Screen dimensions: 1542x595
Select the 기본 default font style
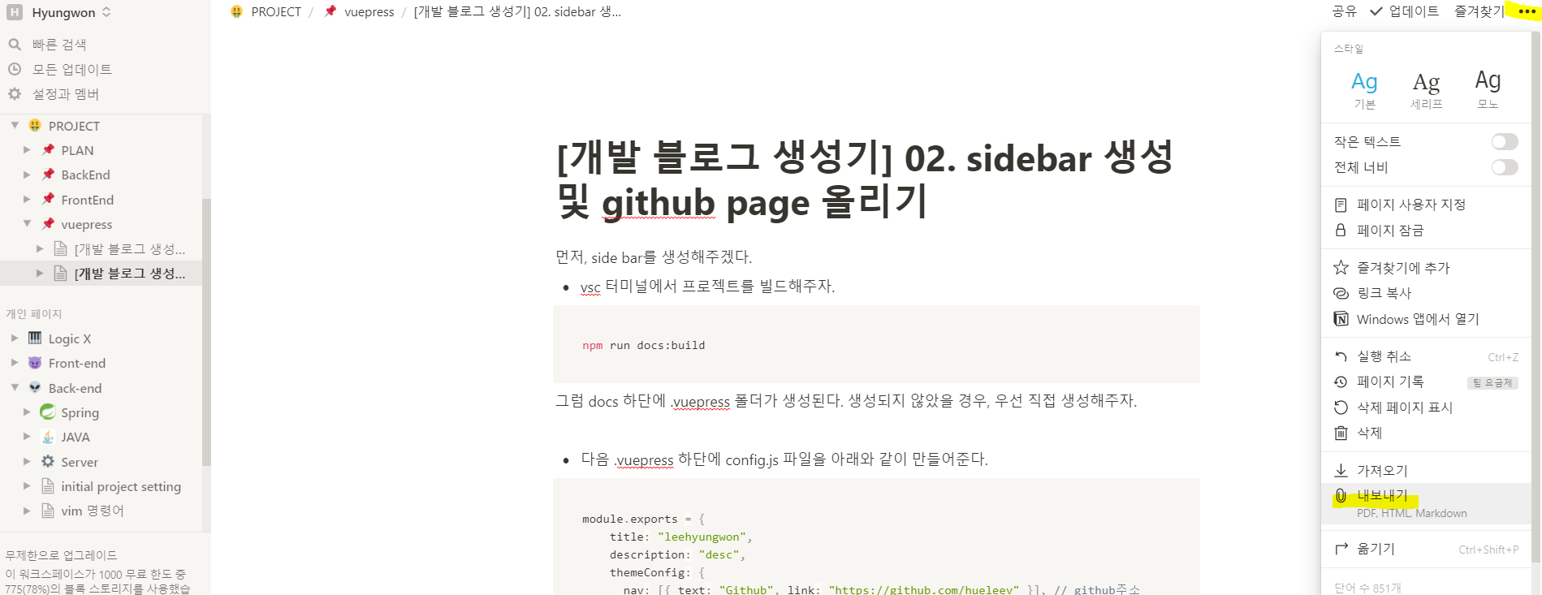[x=1364, y=89]
